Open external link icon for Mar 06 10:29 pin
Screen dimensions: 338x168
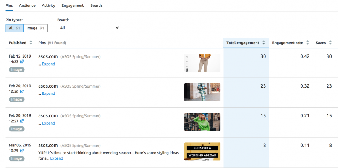22,150
